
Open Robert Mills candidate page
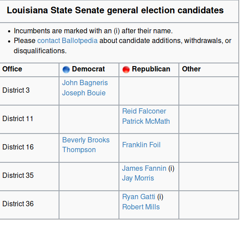(x=141, y=207)
